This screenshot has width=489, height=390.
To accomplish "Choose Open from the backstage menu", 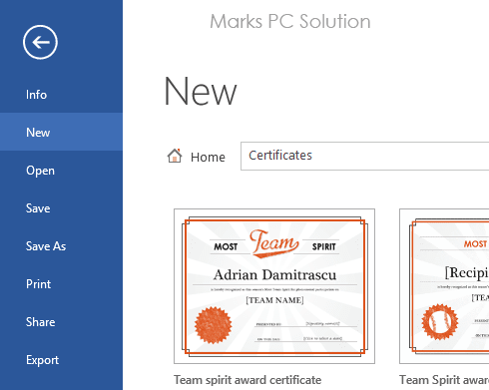I will [61, 171].
